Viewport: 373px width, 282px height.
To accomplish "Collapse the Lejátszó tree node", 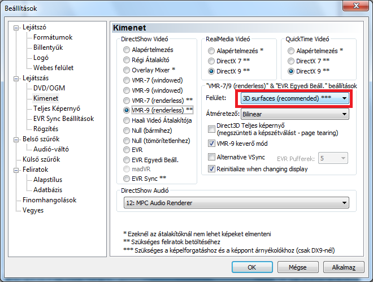I will click(16, 28).
